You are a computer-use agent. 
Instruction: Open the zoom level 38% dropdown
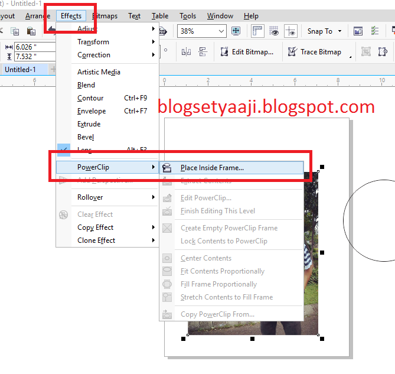pyautogui.click(x=221, y=31)
